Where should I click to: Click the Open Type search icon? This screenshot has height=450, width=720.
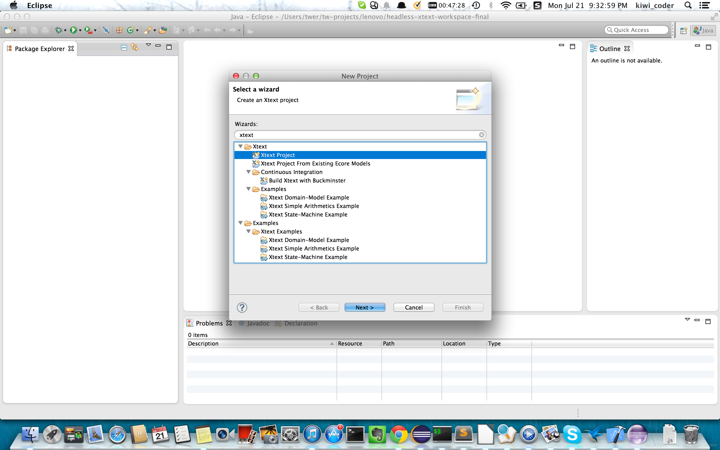point(147,30)
